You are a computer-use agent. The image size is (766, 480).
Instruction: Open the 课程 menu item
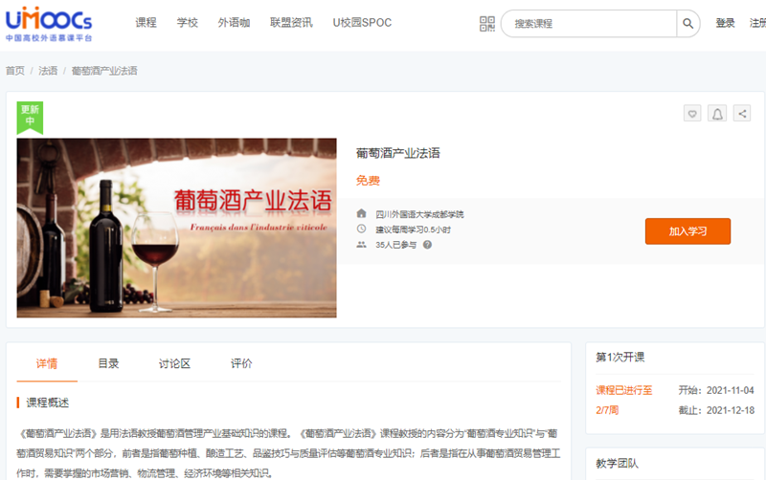tap(146, 23)
